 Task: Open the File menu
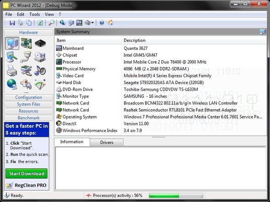coord(9,15)
